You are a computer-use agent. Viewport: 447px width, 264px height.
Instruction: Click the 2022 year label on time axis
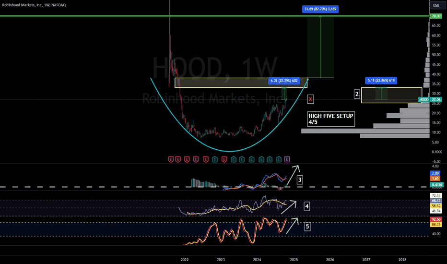pos(185,260)
